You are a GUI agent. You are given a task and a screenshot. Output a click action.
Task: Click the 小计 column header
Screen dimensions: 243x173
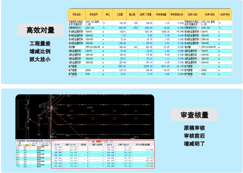(x=57, y=144)
